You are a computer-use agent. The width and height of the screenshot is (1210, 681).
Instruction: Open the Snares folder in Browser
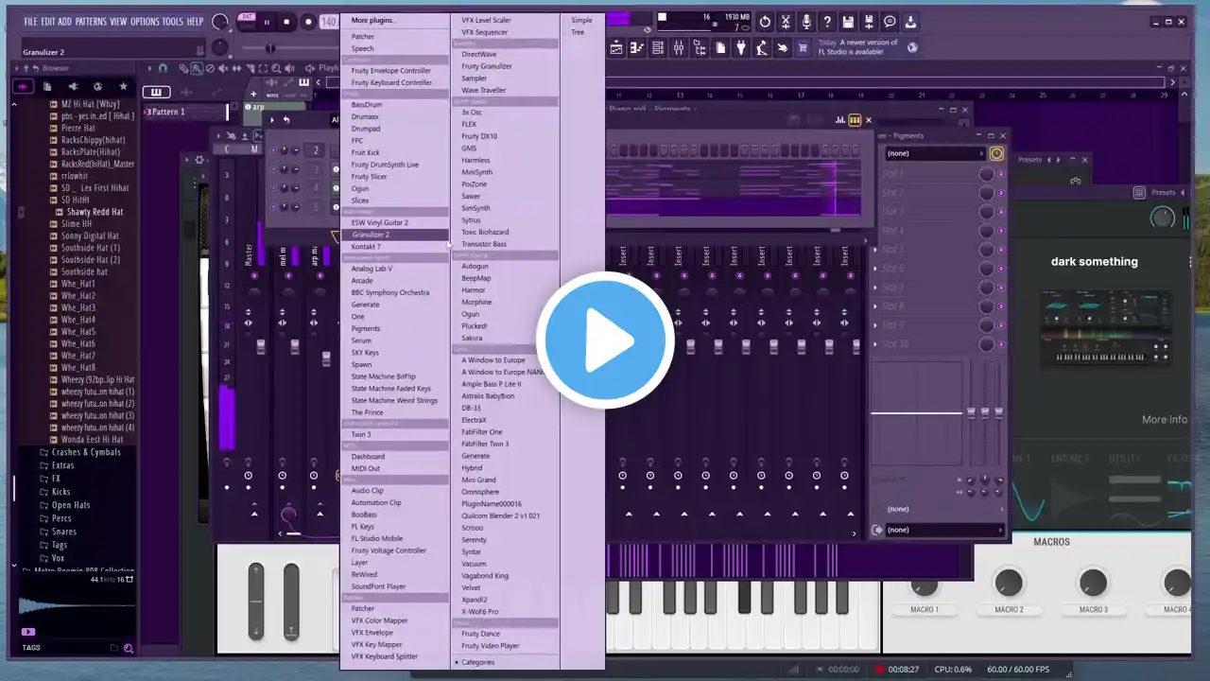(64, 532)
